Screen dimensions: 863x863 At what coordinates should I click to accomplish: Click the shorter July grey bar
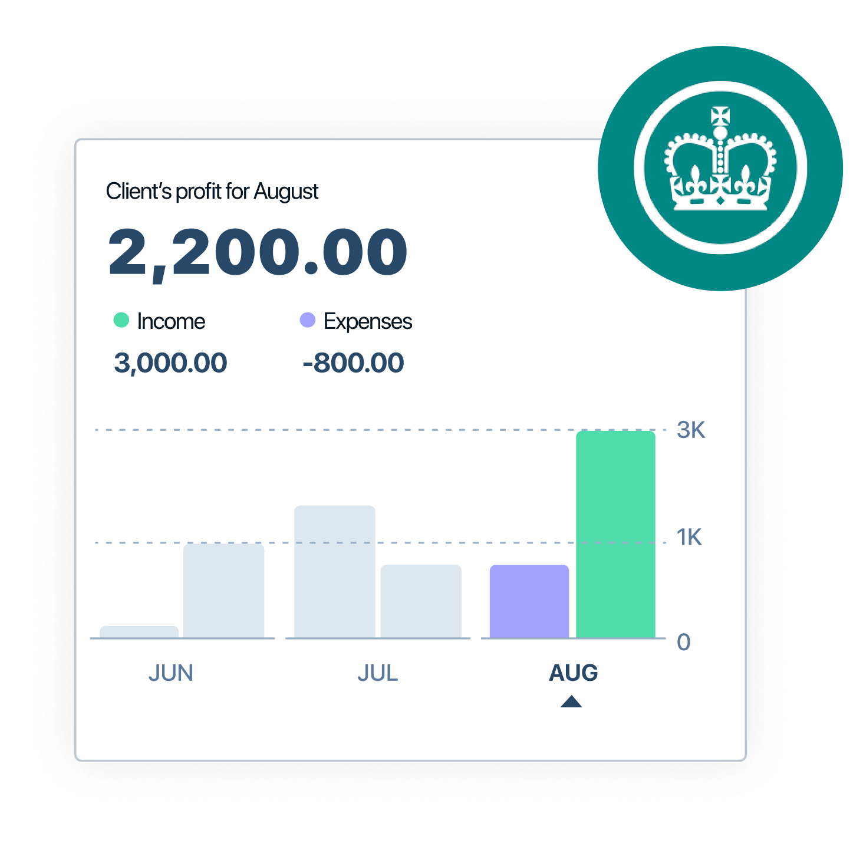pyautogui.click(x=421, y=601)
